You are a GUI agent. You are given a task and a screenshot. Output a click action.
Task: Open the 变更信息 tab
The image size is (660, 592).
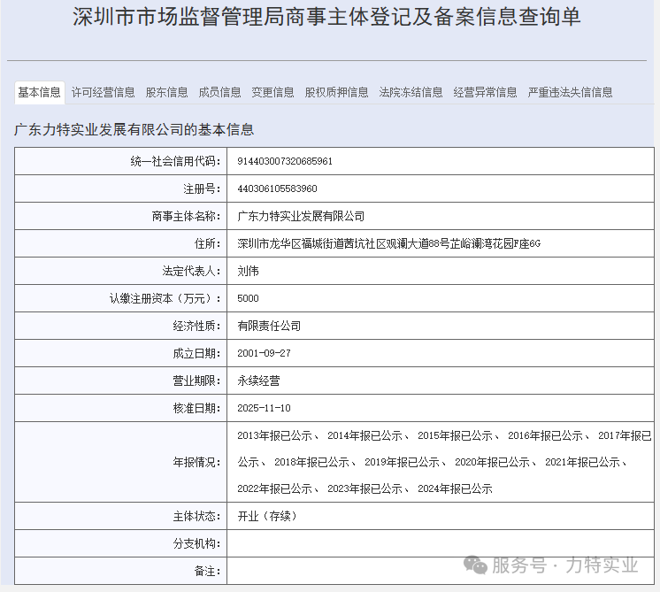273,92
